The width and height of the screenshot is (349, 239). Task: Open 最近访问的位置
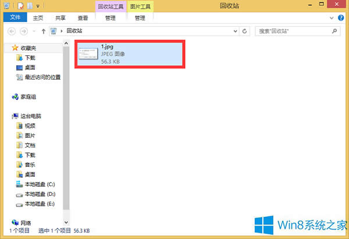click(42, 77)
